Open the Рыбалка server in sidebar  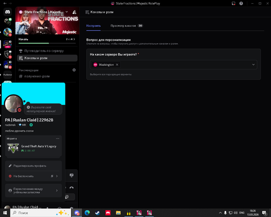[x=8, y=74]
